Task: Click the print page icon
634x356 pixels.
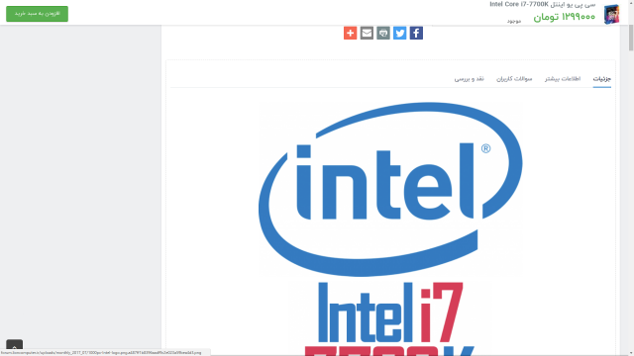Action: (383, 33)
